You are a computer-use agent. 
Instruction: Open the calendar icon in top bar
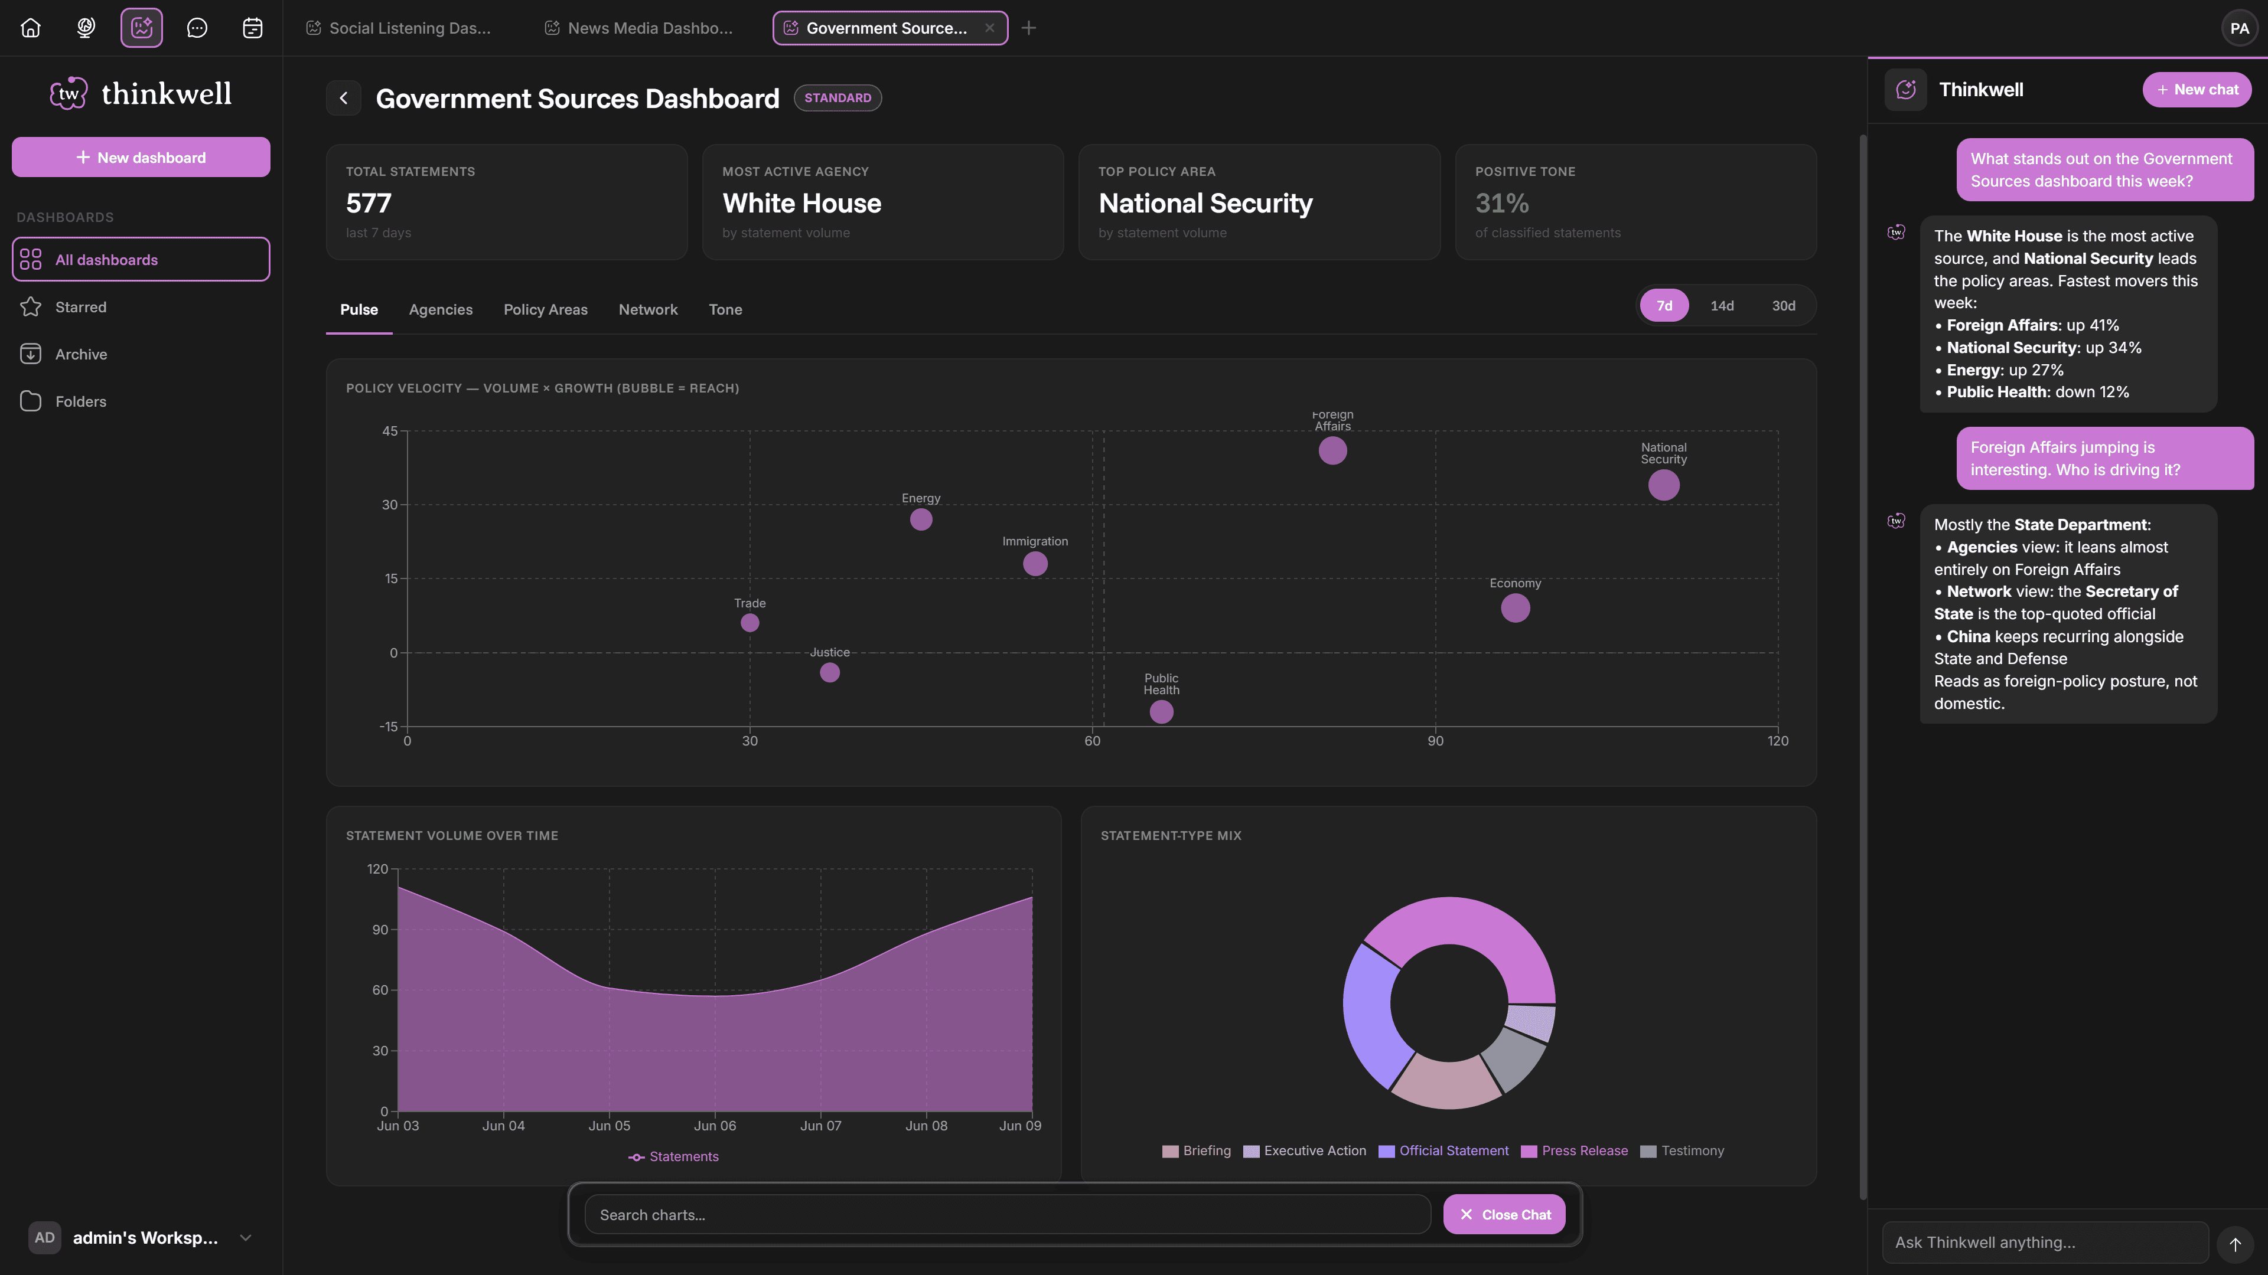253,28
